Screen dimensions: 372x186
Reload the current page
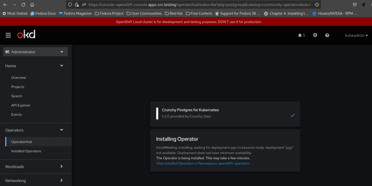click(x=23, y=5)
